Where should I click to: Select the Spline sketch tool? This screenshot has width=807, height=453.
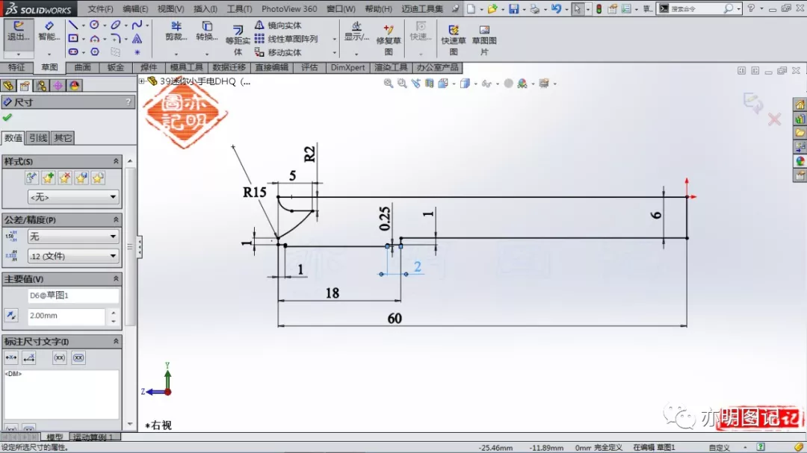(x=137, y=25)
